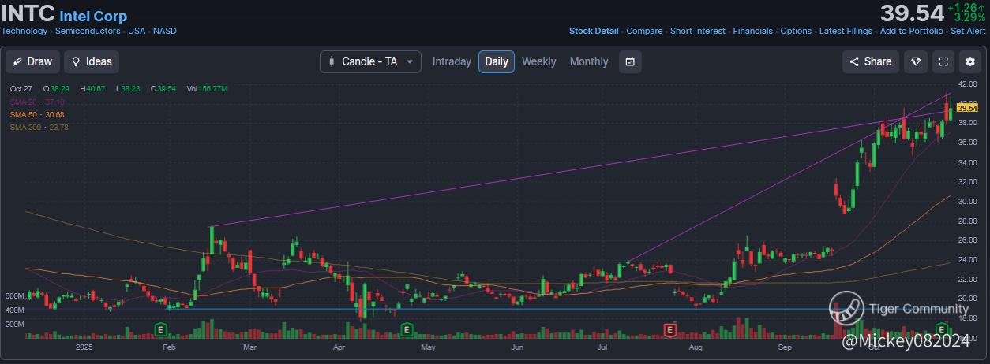Open the Draw tool
The image size is (990, 364).
point(34,61)
